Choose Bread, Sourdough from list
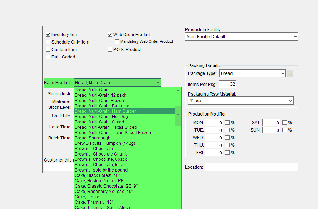Screen dimensions: 318x209 pos(125,138)
